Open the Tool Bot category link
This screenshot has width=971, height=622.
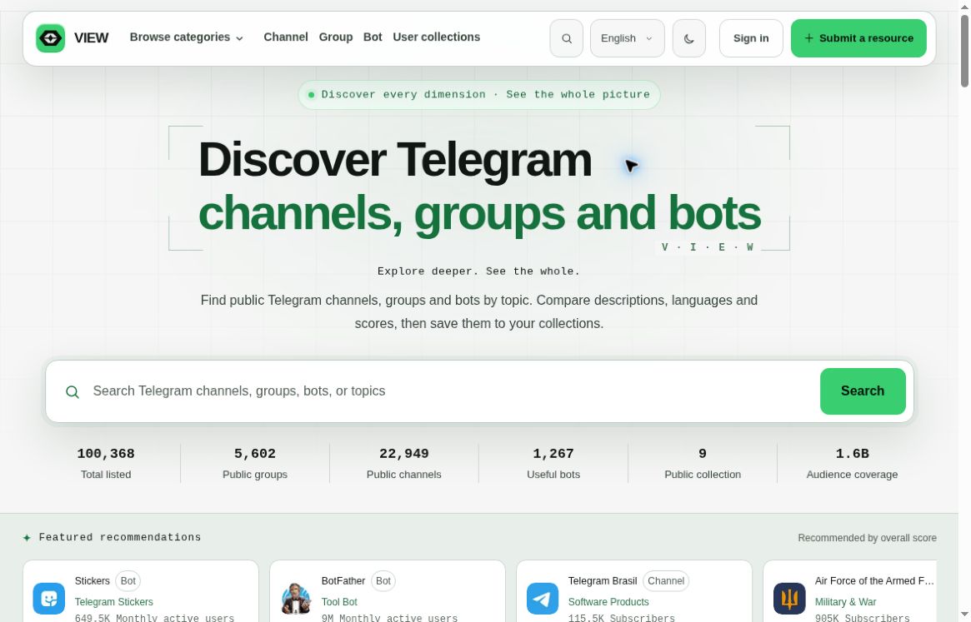click(339, 601)
